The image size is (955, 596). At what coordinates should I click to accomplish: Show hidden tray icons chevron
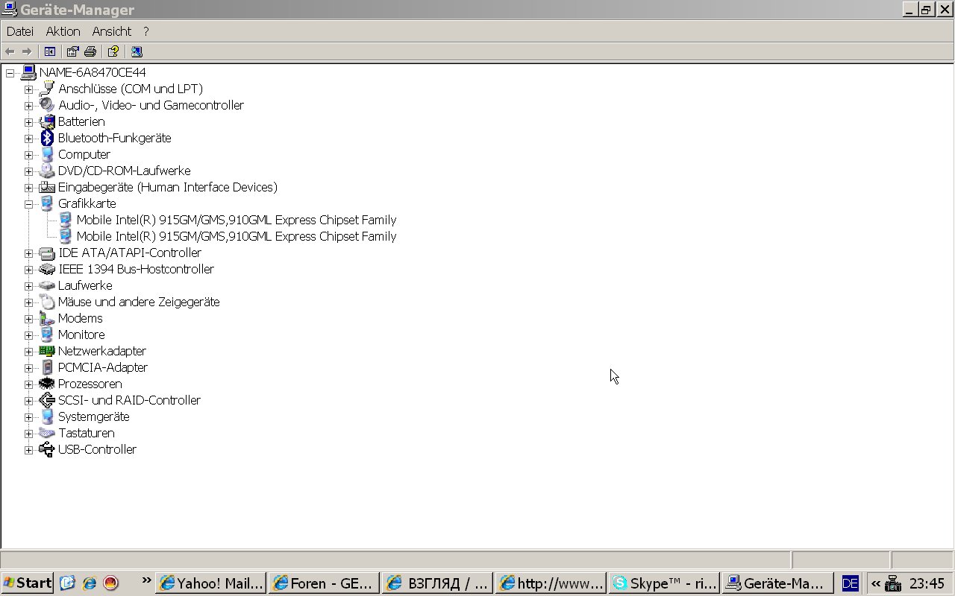coord(875,583)
